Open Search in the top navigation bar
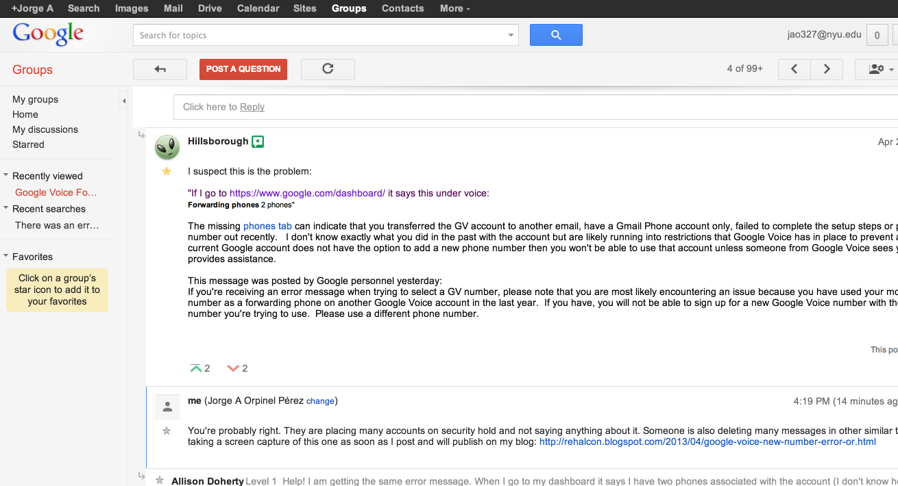Screen dimensions: 898x486 point(84,8)
